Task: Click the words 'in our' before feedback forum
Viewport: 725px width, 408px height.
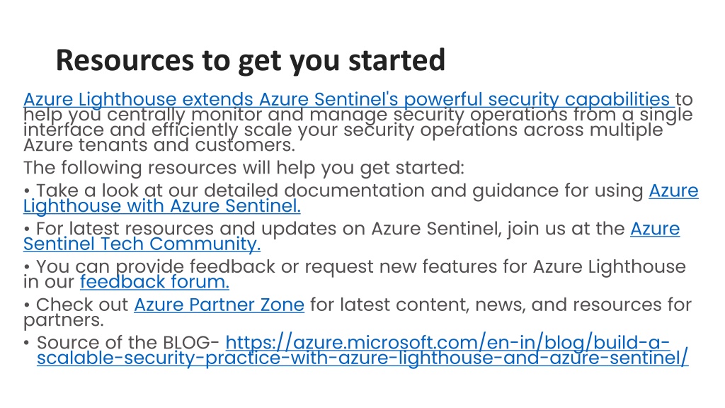Action: (x=49, y=282)
